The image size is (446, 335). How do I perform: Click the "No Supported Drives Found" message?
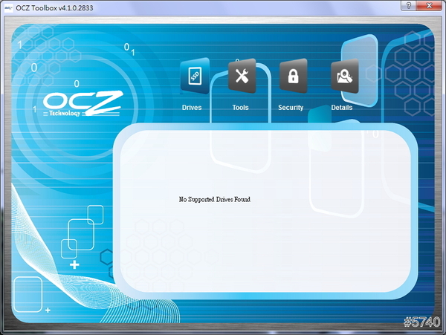pos(215,200)
